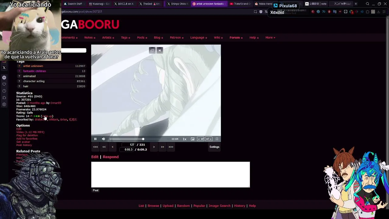The image size is (389, 219).
Task: Click the Edit link above comment box
Action: 95,157
